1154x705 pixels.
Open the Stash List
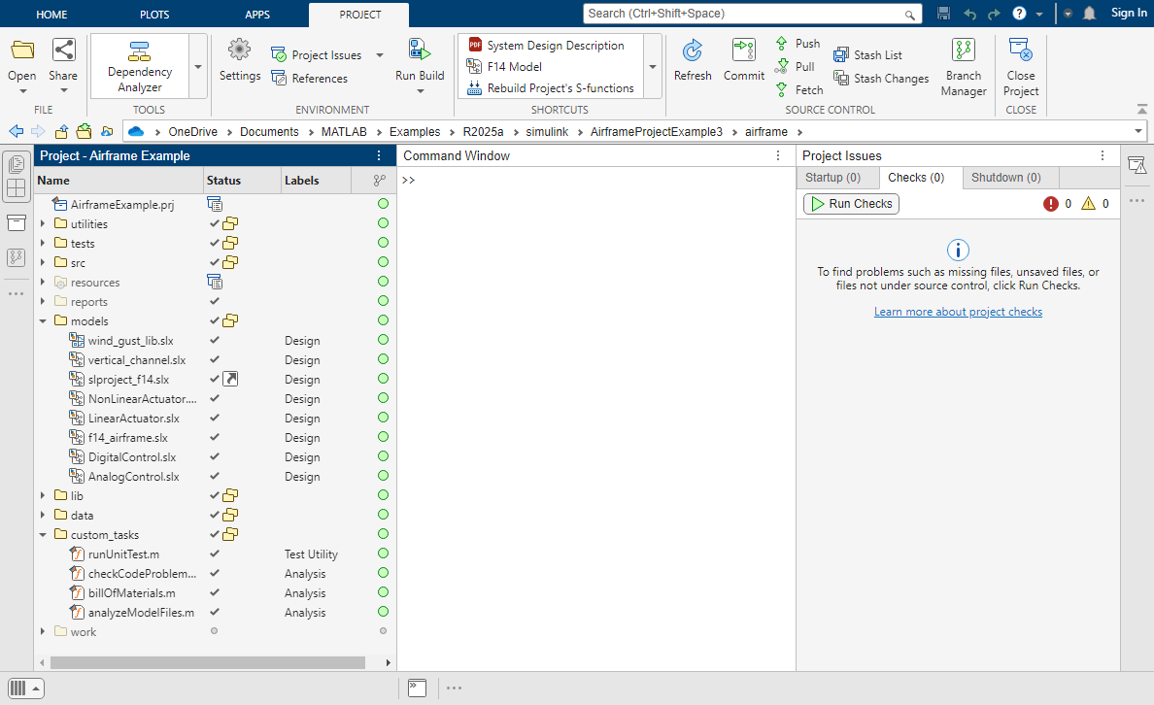click(867, 55)
